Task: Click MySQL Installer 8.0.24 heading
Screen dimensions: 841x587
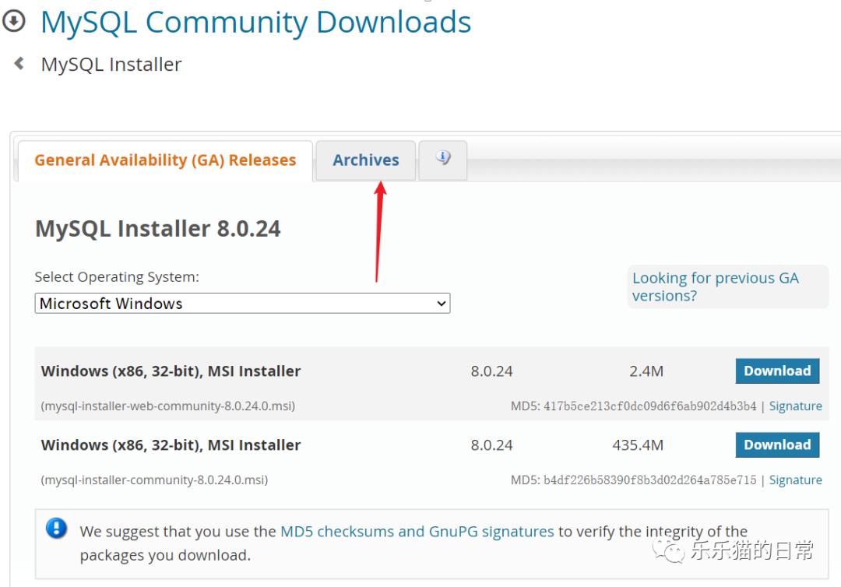Action: (157, 229)
